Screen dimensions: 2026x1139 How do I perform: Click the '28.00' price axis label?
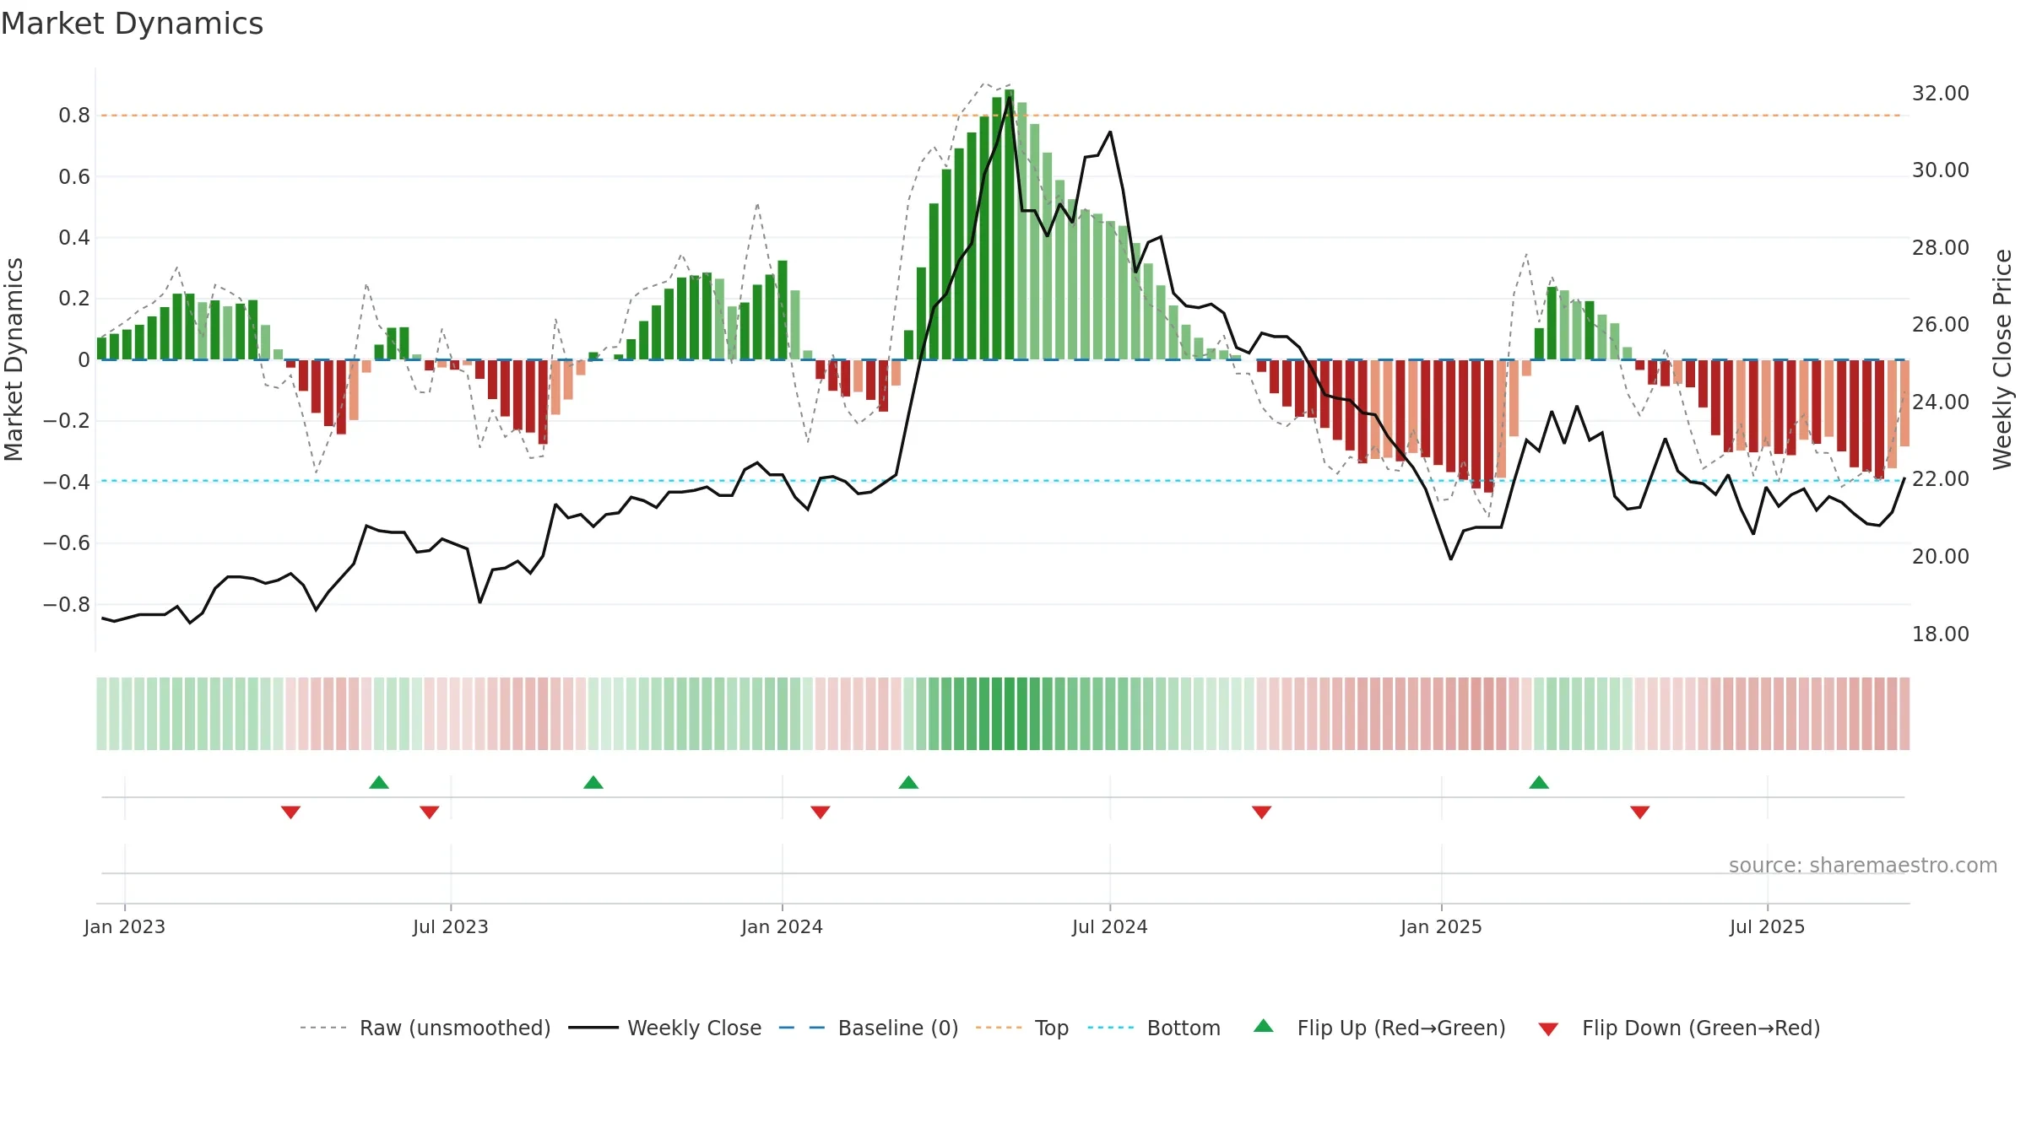1941,247
